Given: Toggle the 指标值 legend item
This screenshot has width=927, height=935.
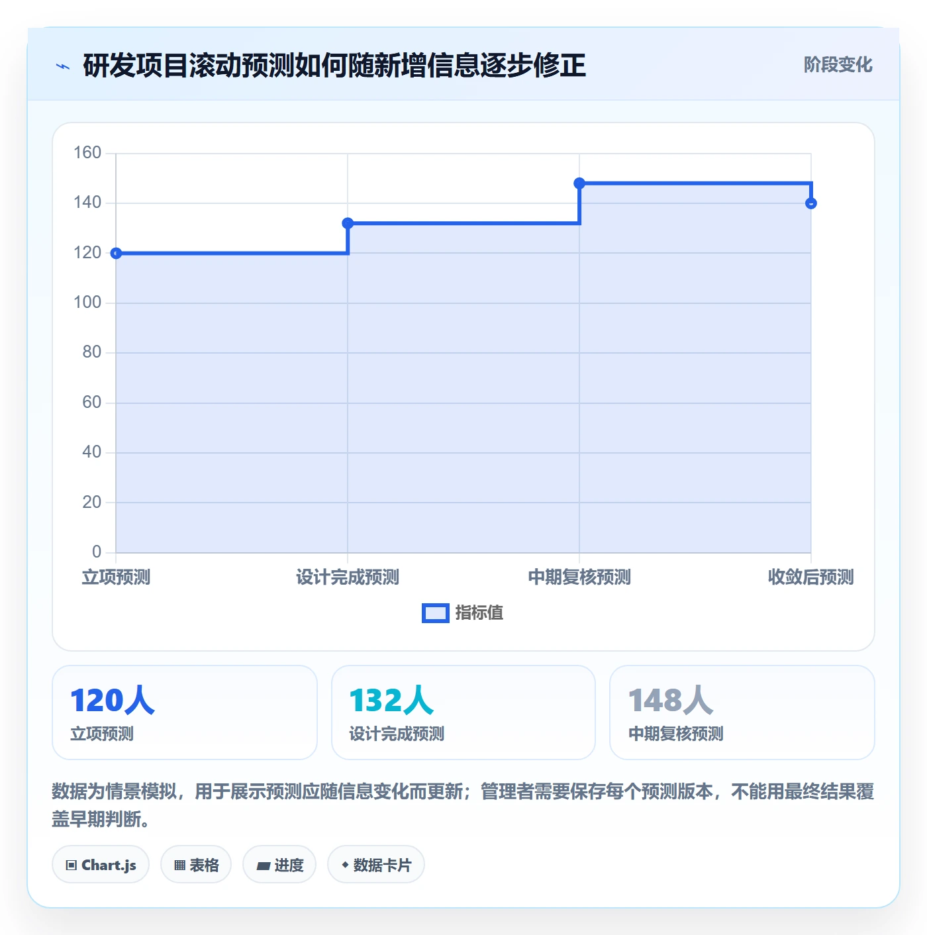Looking at the screenshot, I should 462,613.
